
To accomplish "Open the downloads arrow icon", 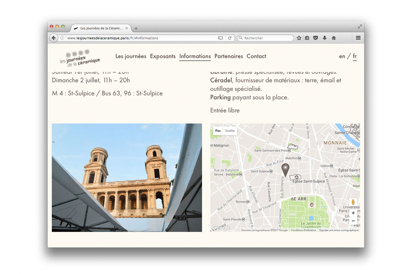I will pos(324,38).
